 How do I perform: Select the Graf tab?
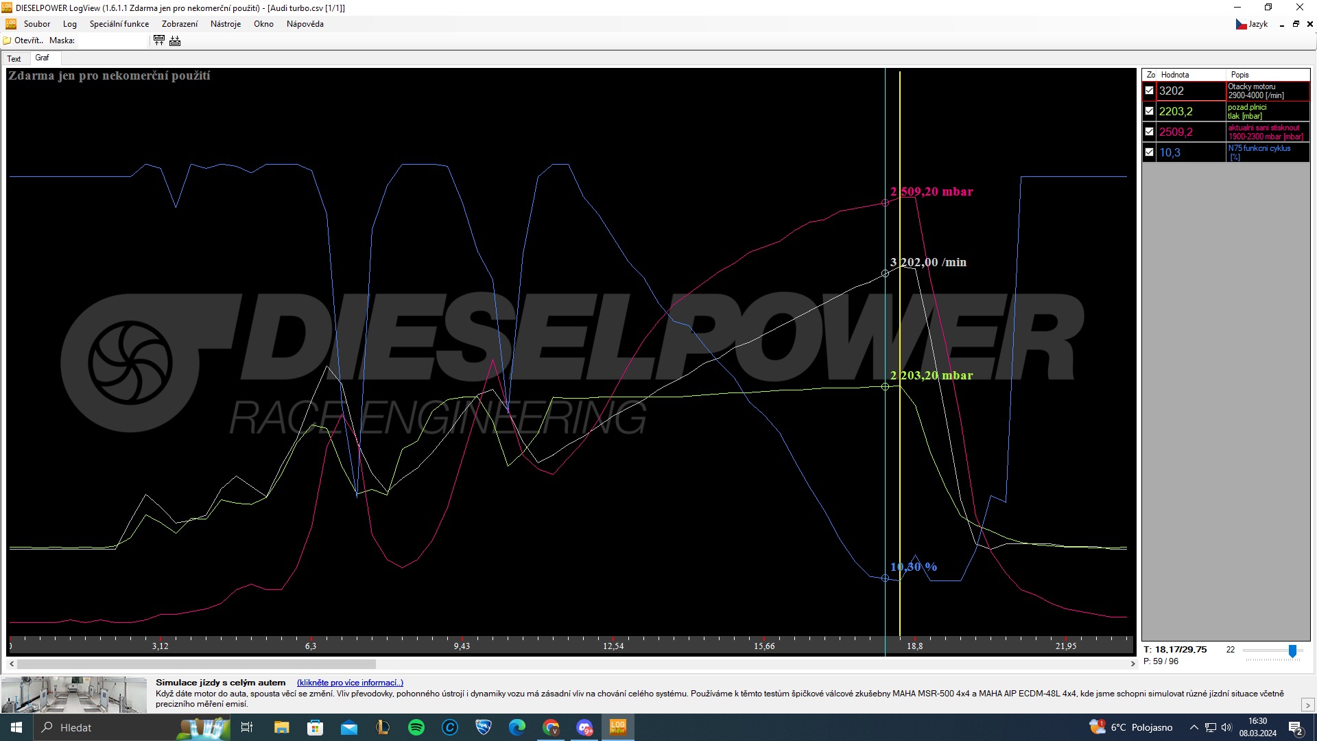pos(43,58)
